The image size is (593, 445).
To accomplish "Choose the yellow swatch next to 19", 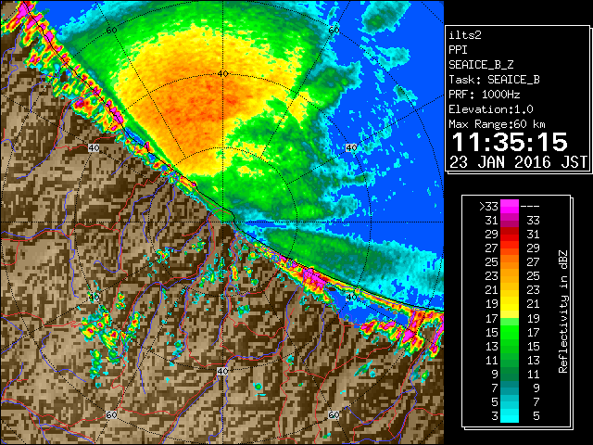I will point(510,303).
